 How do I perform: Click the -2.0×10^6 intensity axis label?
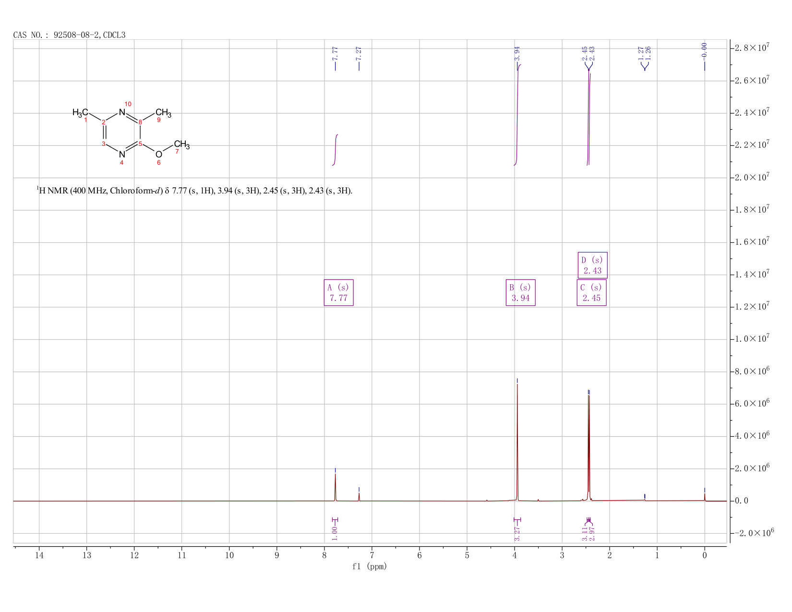(754, 533)
